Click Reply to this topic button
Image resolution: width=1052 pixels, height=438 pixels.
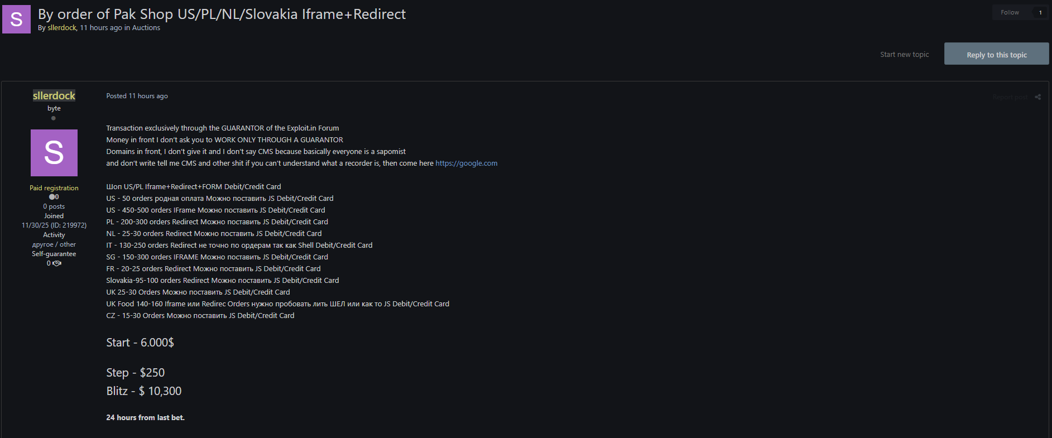click(996, 55)
